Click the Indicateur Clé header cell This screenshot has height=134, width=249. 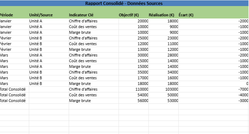coord(94,15)
